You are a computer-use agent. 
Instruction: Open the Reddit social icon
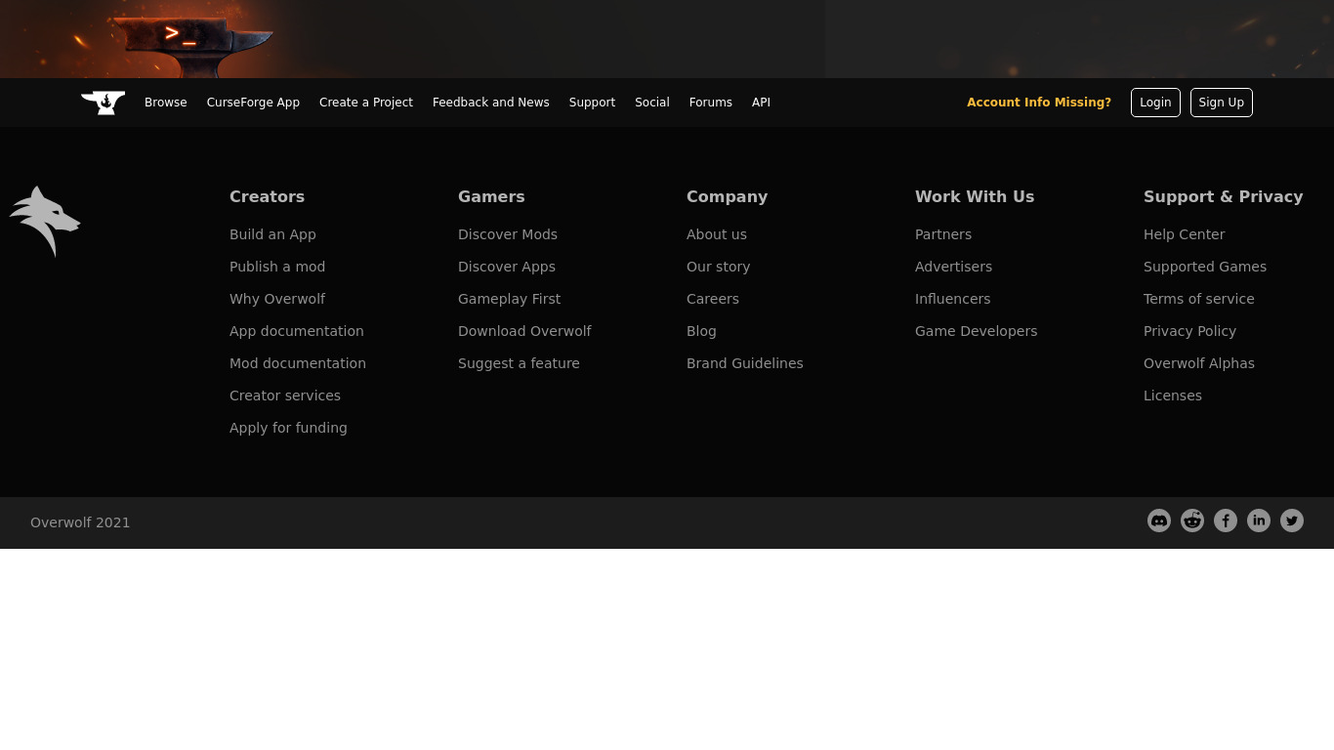pos(1192,521)
